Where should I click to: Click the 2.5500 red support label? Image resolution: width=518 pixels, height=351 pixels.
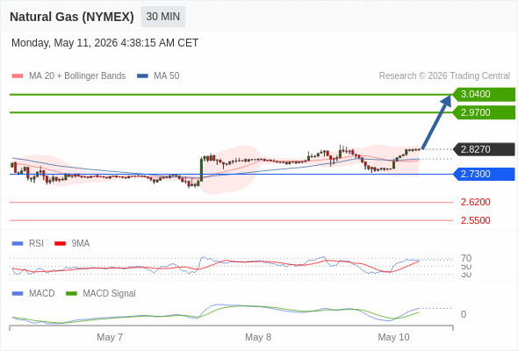pyautogui.click(x=475, y=220)
